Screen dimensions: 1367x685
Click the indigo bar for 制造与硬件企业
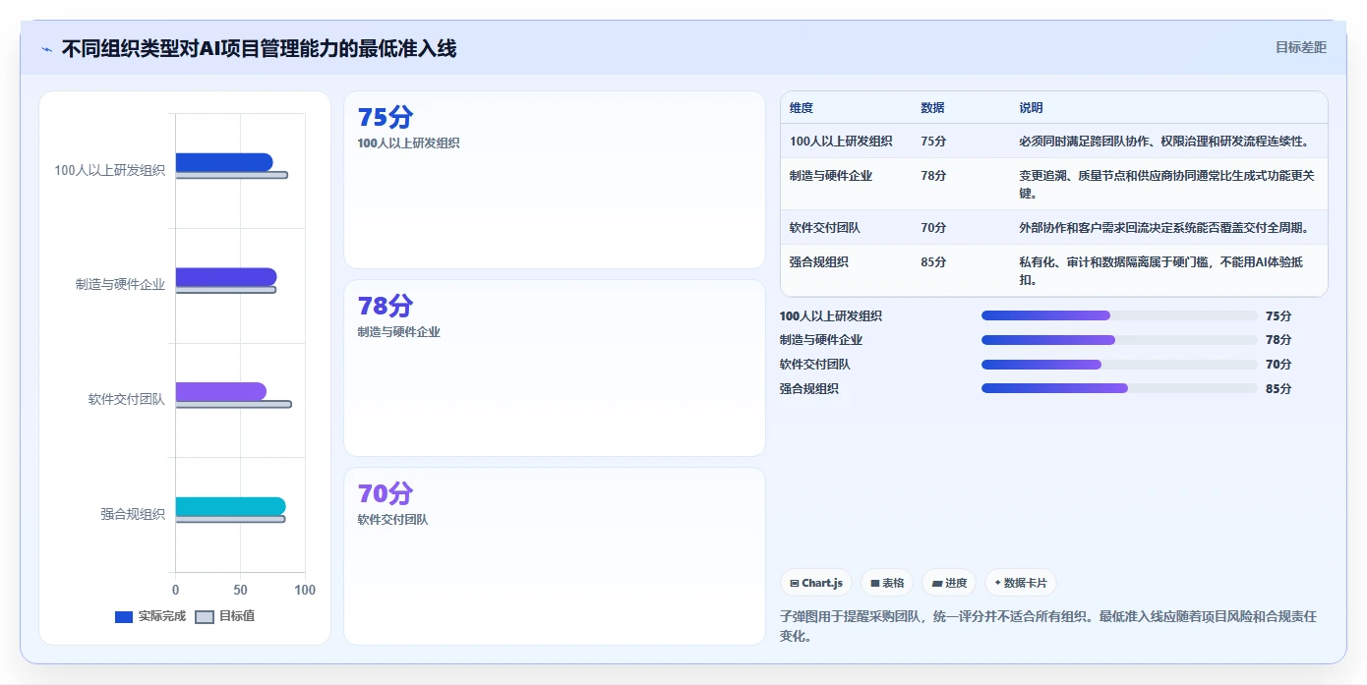click(226, 277)
